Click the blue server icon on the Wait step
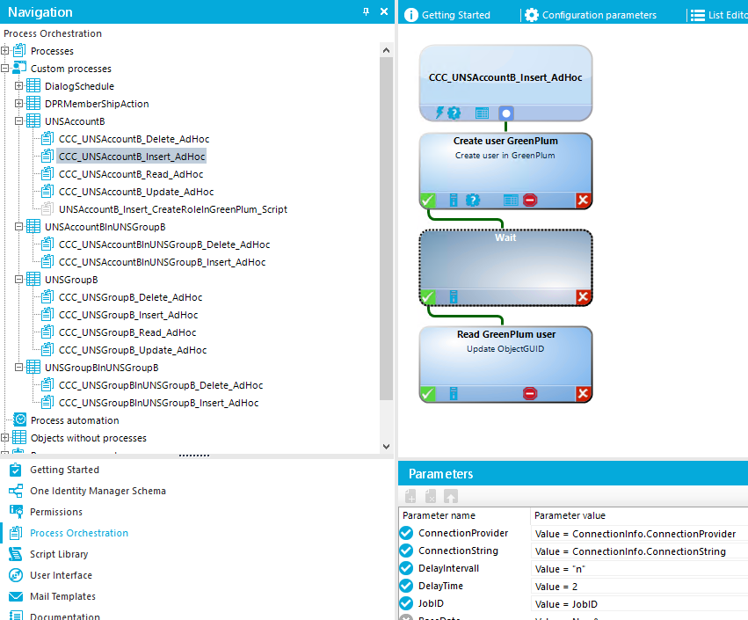 (x=454, y=297)
